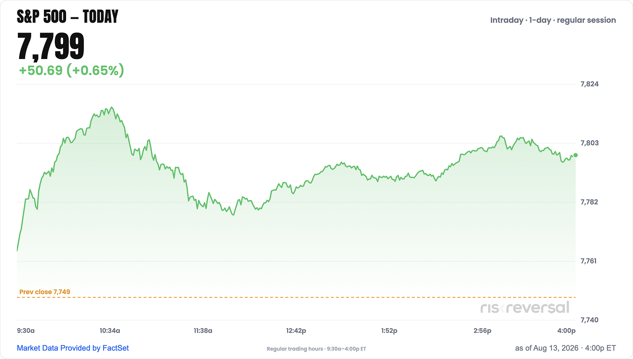633x359 pixels.
Task: Click the 10:34a time axis label
Action: pos(110,330)
